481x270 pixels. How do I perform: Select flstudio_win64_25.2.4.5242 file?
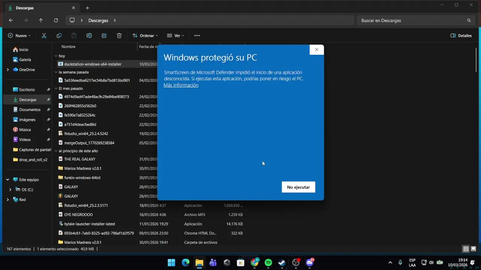(86, 133)
